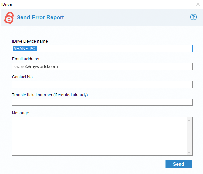Click the Contact No label
This screenshot has width=203, height=174.
pos(22,77)
